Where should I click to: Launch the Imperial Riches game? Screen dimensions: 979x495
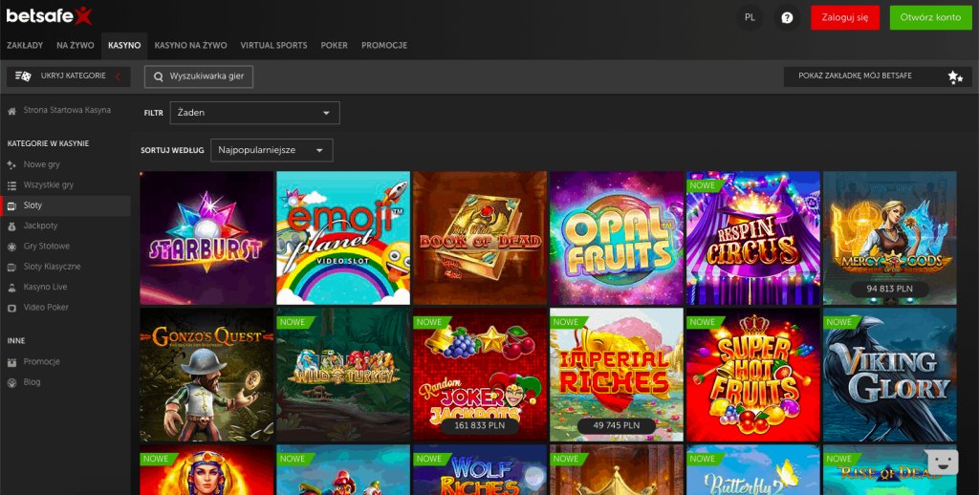[617, 375]
